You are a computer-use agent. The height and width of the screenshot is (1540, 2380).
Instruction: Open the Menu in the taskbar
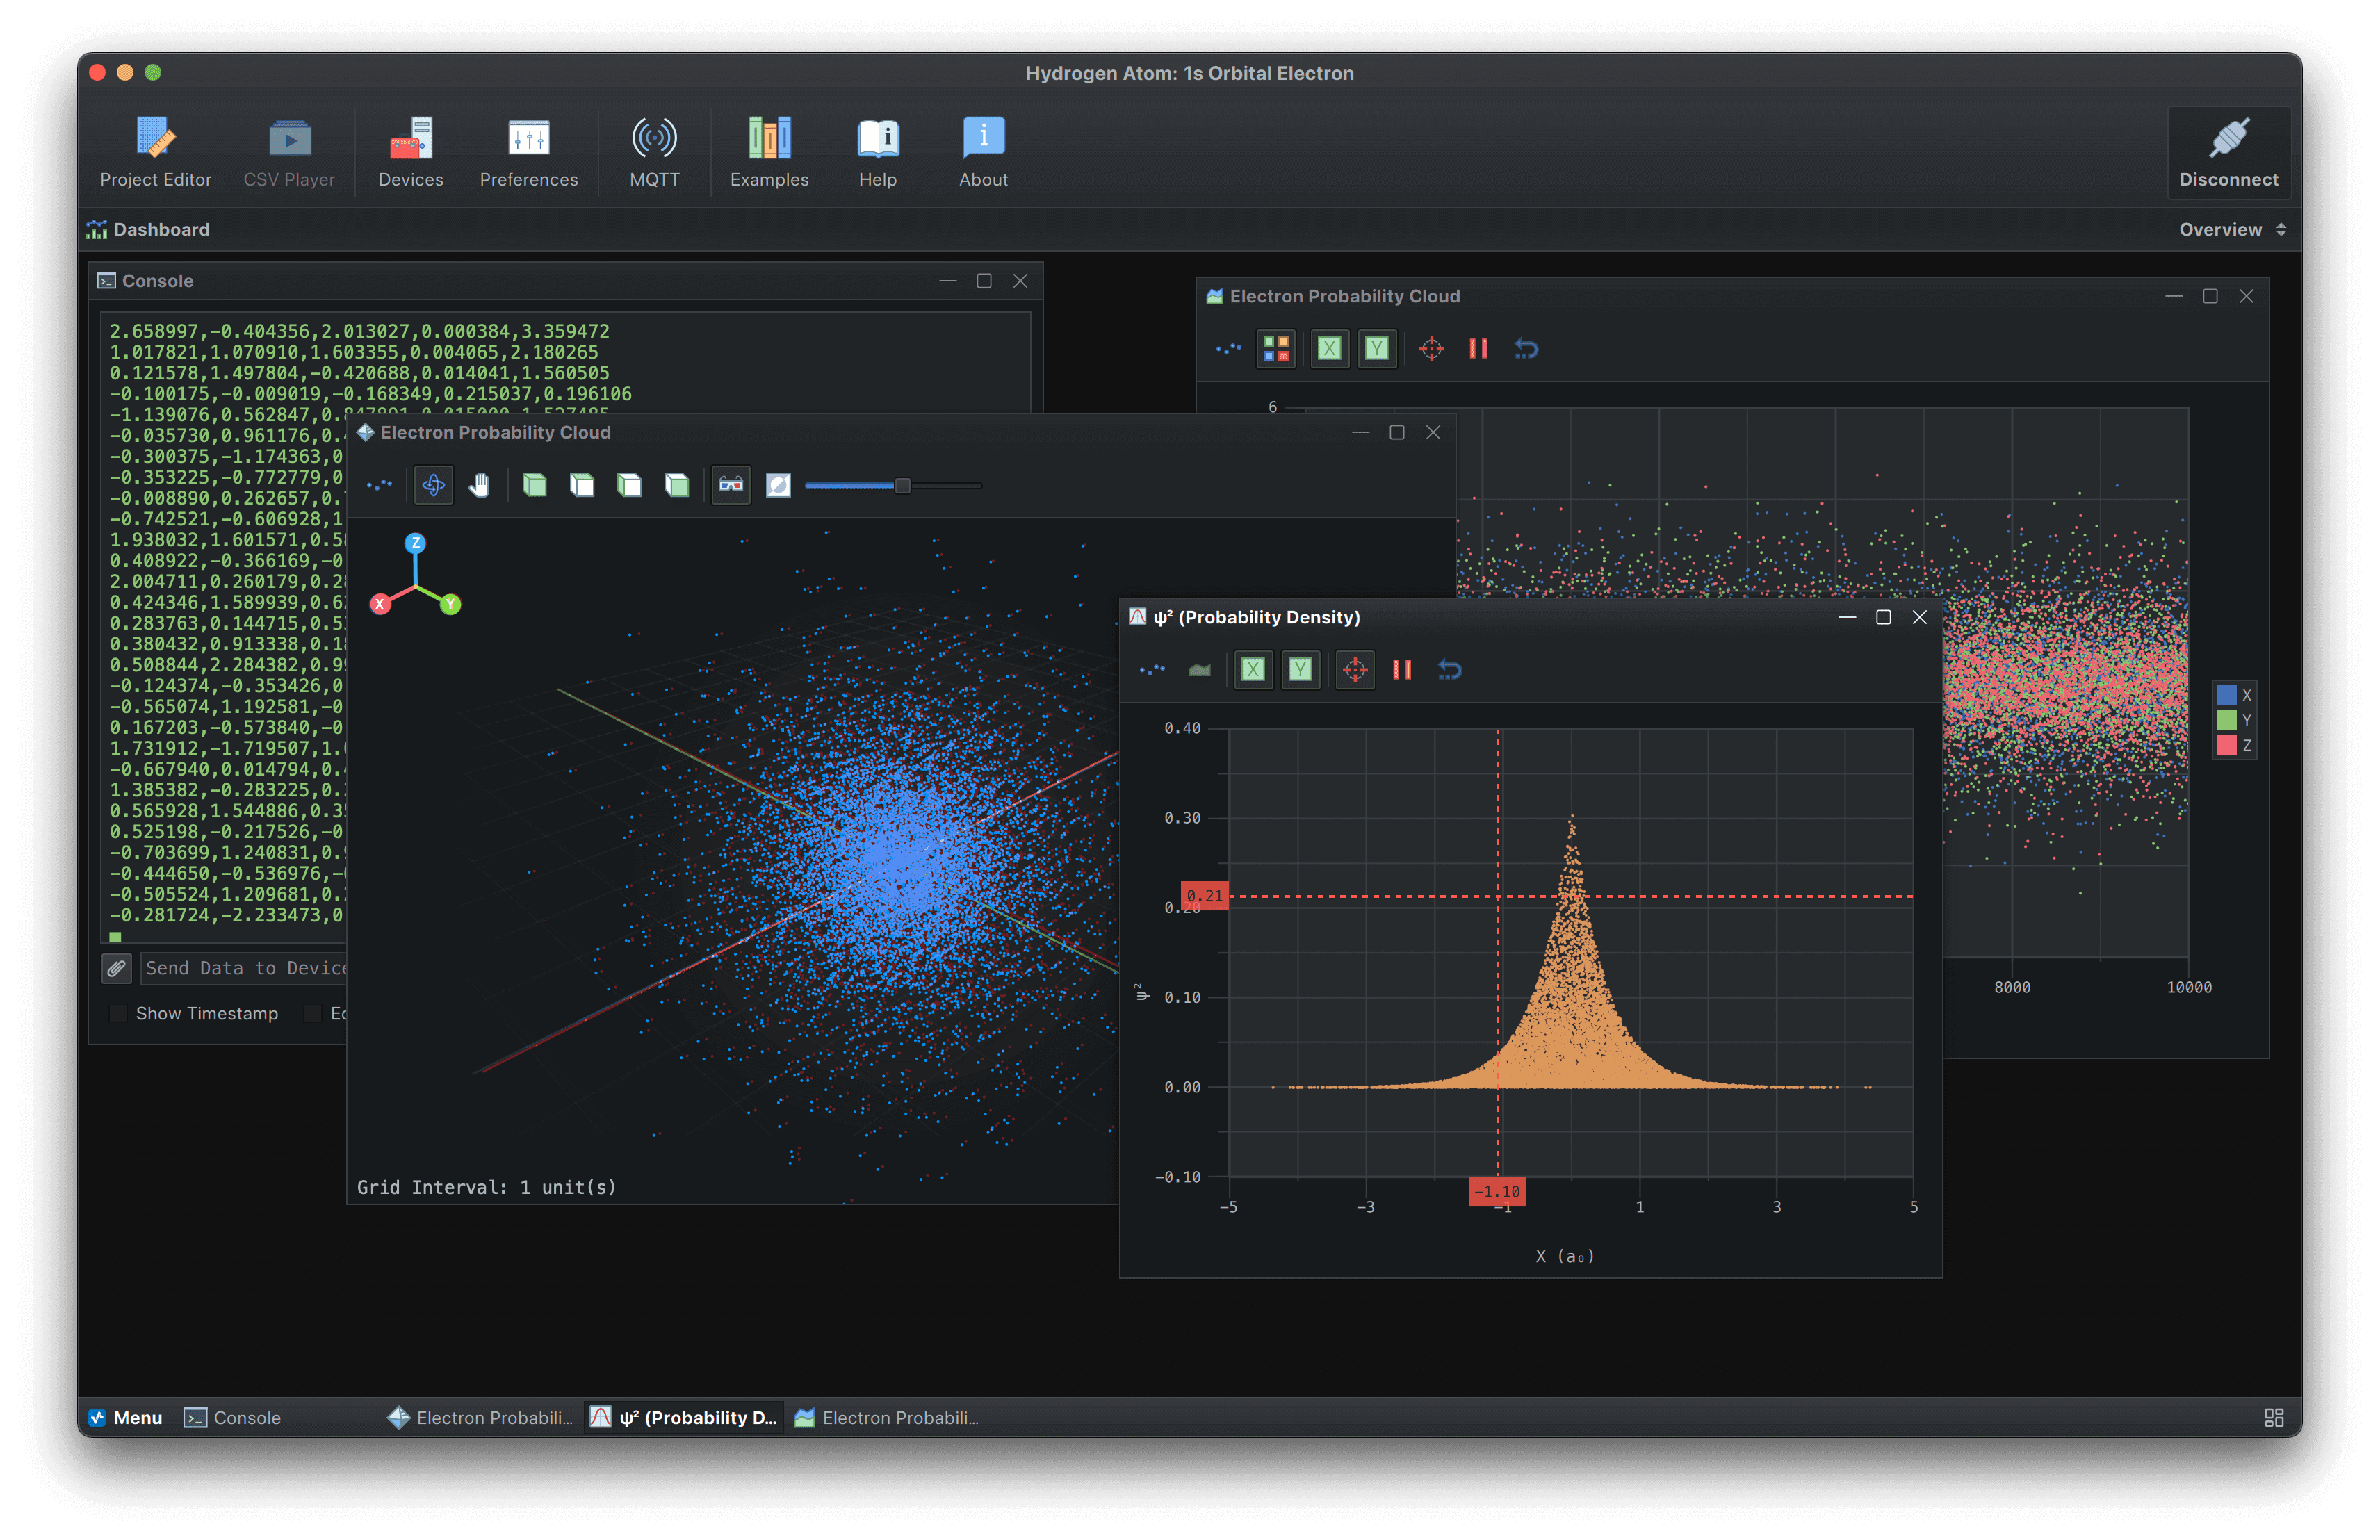[125, 1417]
